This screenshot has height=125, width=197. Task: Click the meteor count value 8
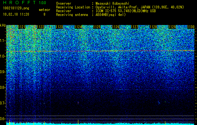[x=44, y=14]
